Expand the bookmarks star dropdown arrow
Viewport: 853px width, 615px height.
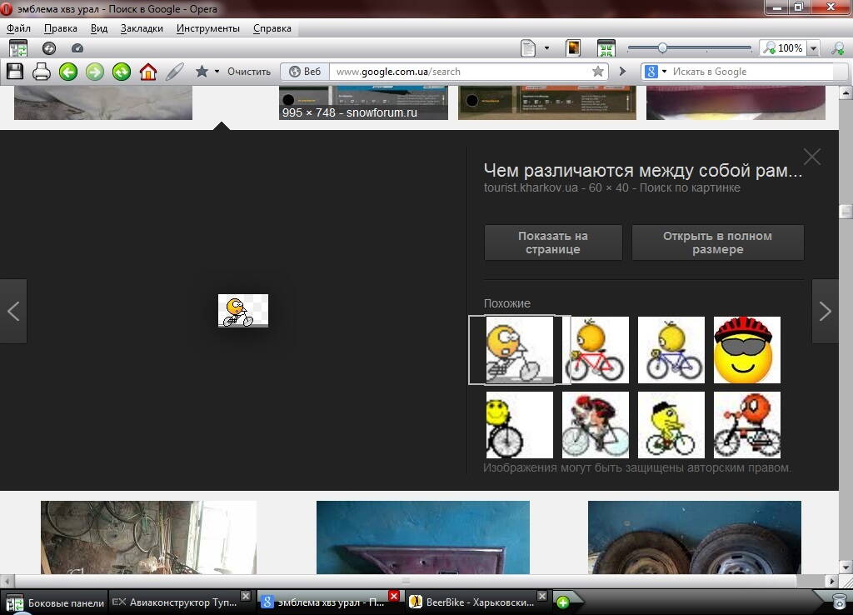pyautogui.click(x=217, y=72)
